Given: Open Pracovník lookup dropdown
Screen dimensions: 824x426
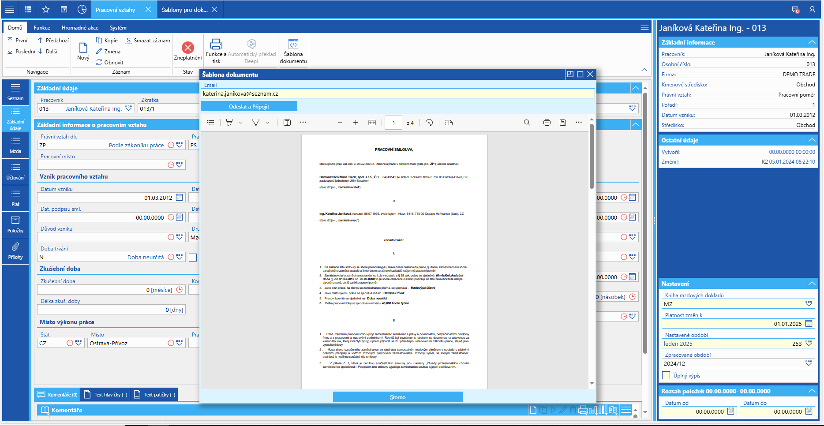Looking at the screenshot, I should point(129,108).
